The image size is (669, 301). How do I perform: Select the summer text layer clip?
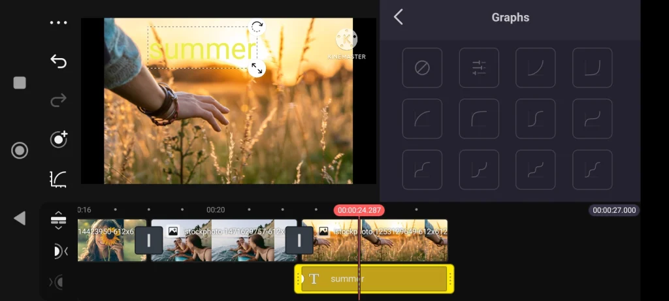374,279
